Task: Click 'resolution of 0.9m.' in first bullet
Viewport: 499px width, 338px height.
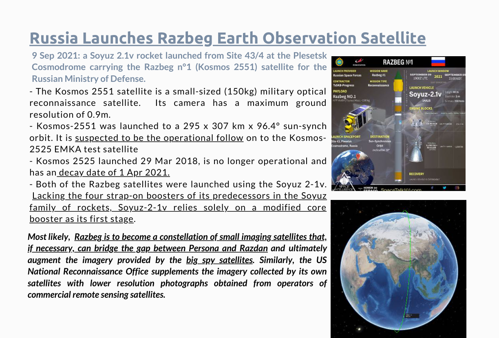Action: (70, 114)
